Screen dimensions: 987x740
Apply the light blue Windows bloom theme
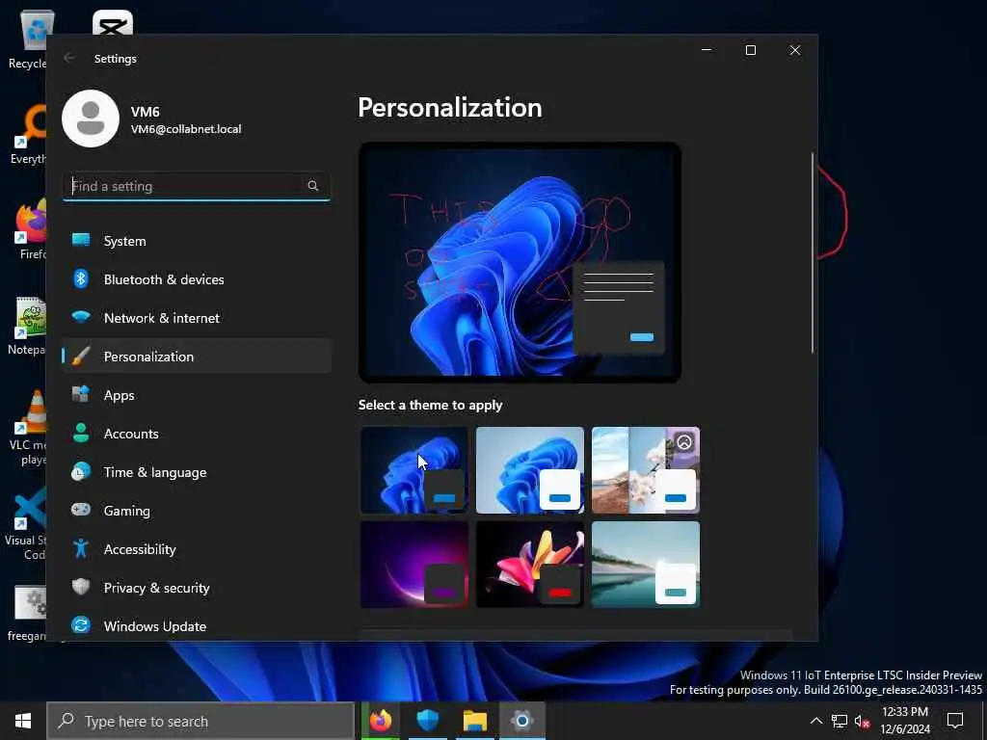(530, 470)
